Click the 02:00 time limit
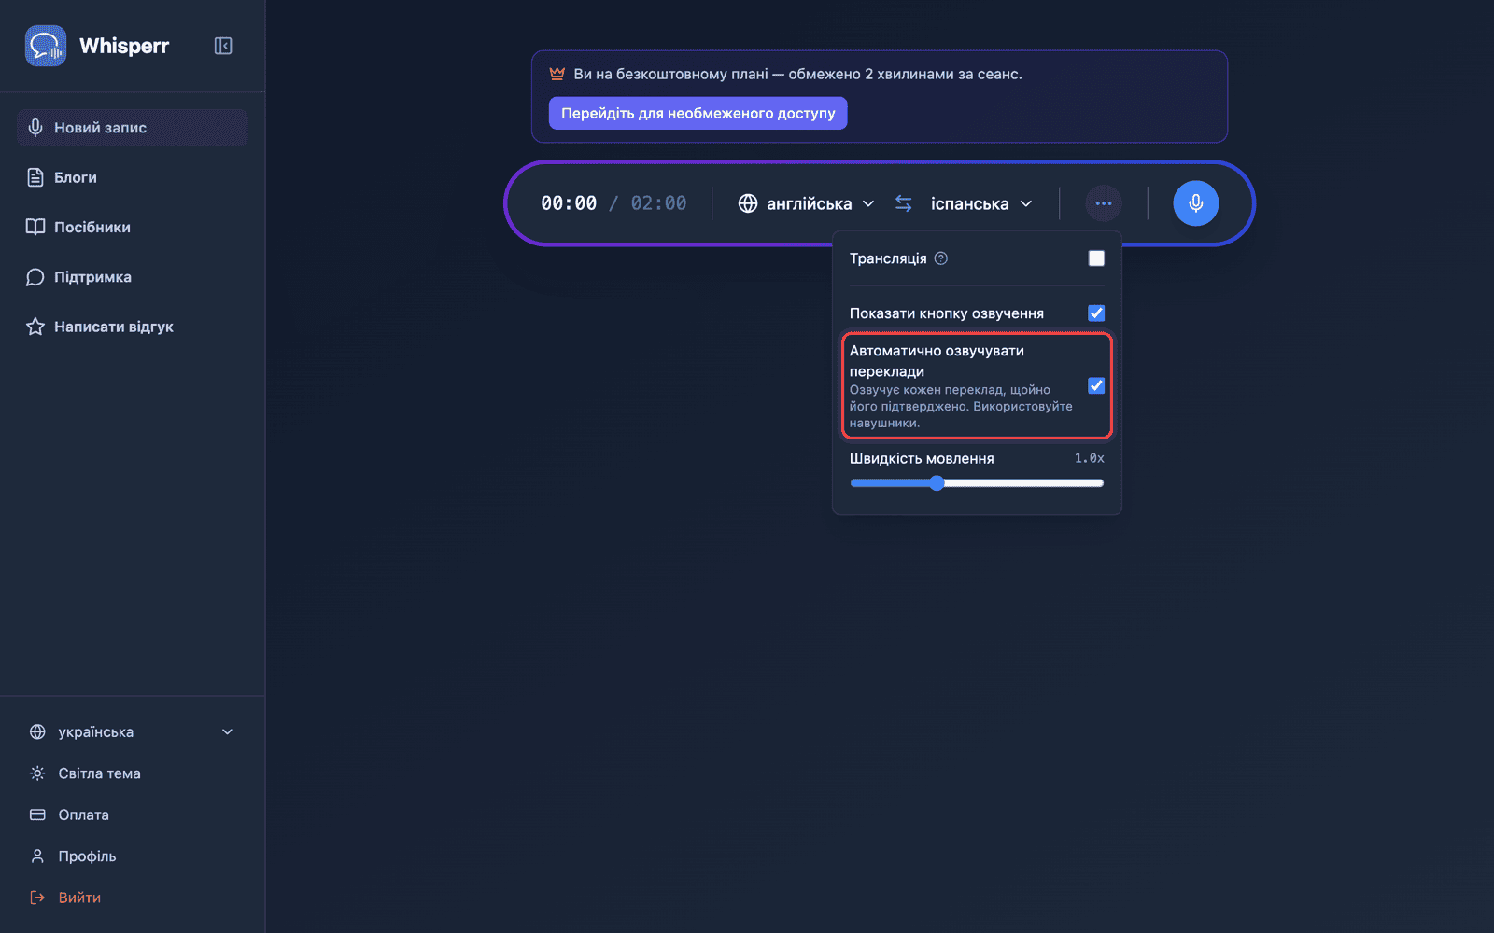 point(658,203)
